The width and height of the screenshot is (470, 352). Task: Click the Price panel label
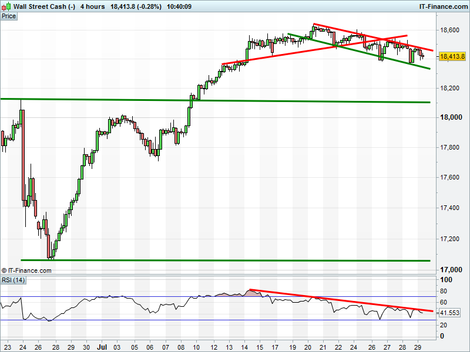coord(9,16)
